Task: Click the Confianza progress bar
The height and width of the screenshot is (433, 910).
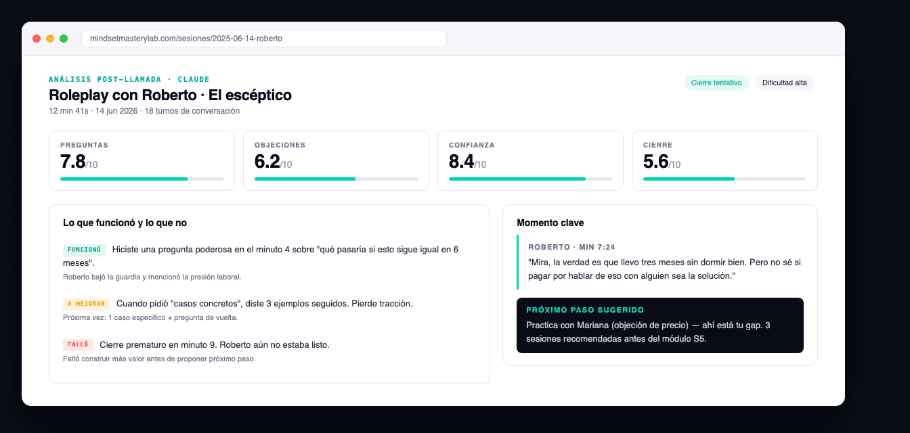Action: [x=530, y=179]
